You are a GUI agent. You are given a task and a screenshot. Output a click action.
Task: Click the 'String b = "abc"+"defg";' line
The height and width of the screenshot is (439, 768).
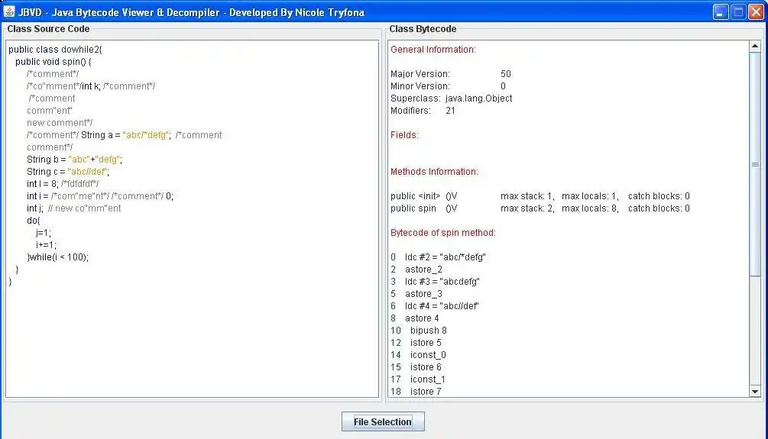(x=74, y=160)
